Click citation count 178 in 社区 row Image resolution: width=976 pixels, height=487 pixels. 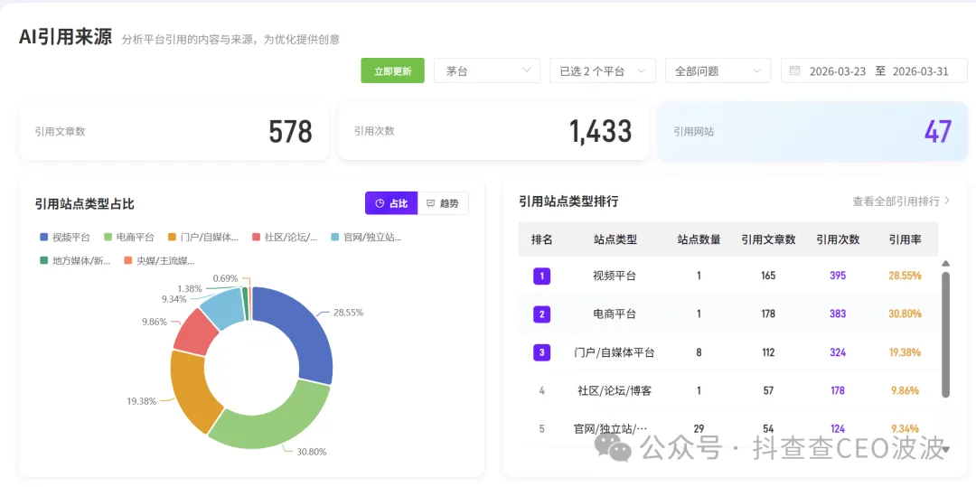[838, 391]
